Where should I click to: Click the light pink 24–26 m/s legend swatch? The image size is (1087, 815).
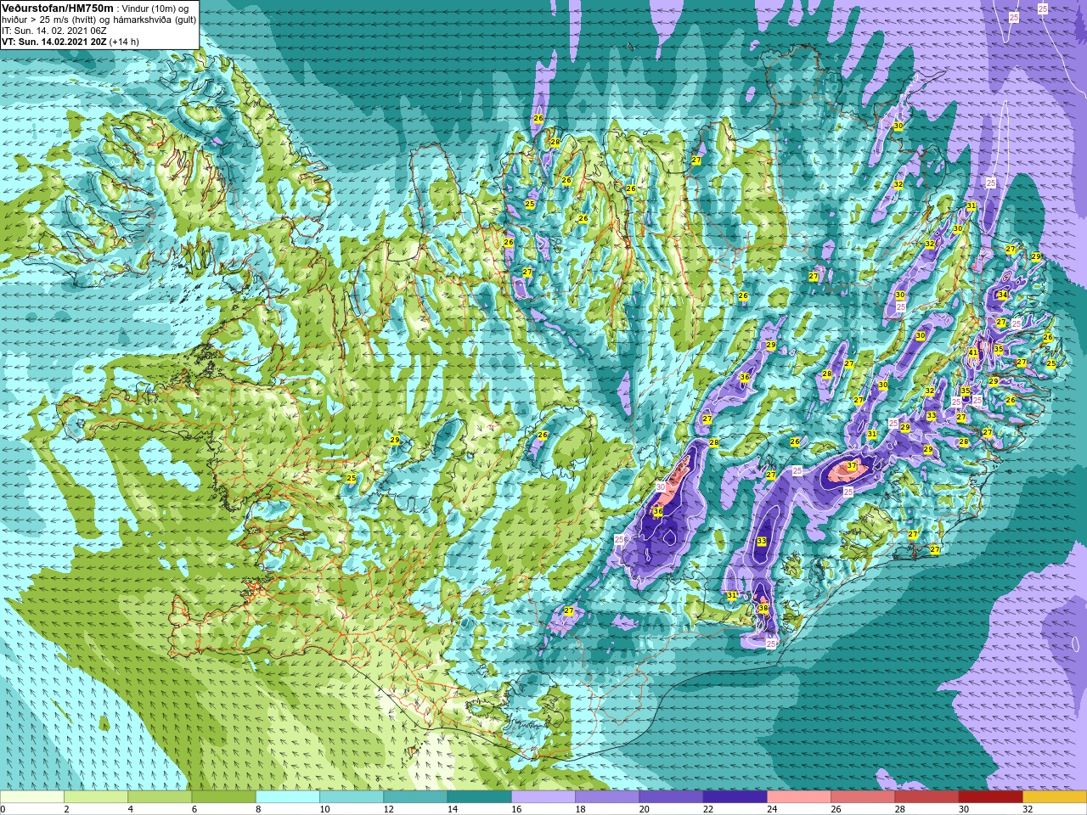[799, 797]
